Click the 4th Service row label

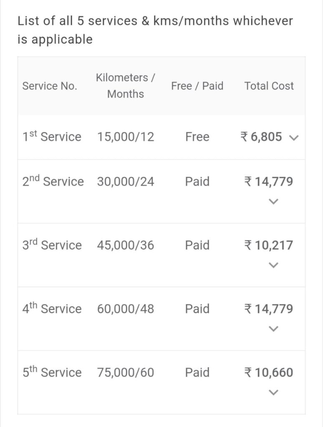52,309
